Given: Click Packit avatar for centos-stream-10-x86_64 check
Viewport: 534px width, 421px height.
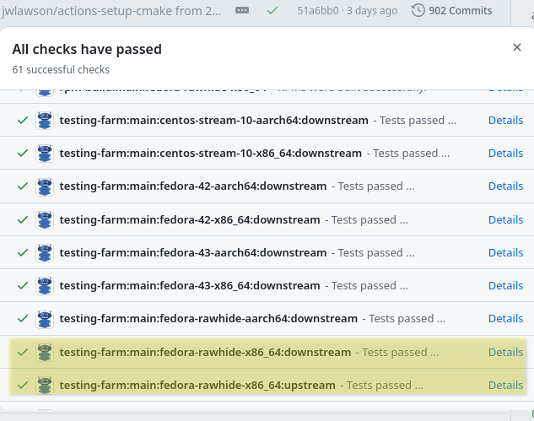Looking at the screenshot, I should pyautogui.click(x=45, y=154).
